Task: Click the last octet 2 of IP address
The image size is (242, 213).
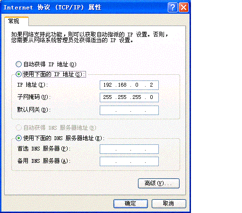Action: tap(151, 85)
